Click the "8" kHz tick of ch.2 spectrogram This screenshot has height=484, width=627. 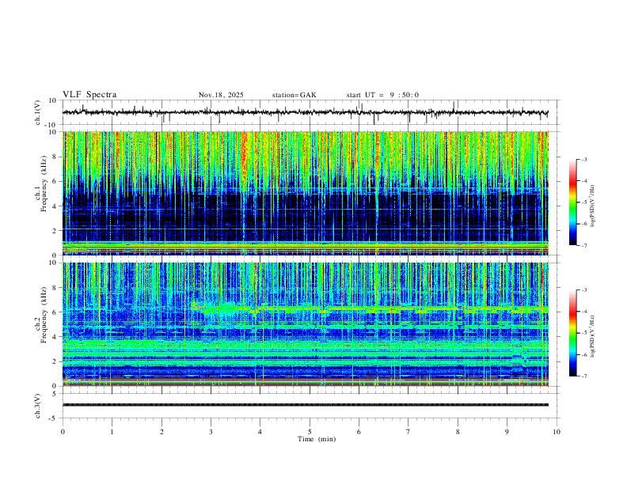pos(55,288)
